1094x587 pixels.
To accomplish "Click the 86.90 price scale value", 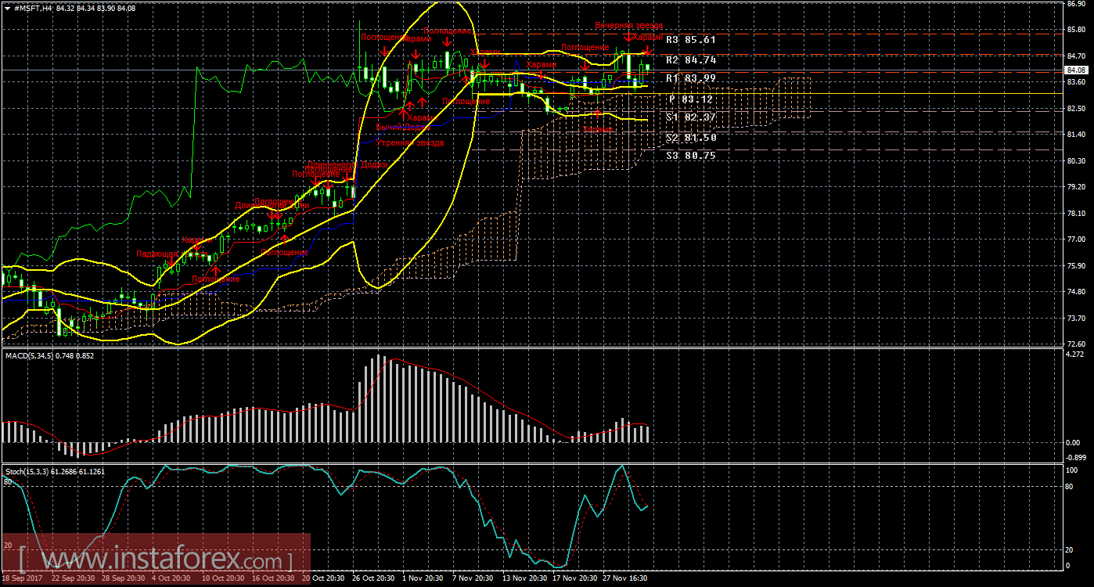I will tap(1078, 4).
